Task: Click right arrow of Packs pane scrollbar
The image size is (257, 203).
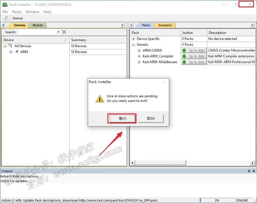Action: click(x=253, y=163)
